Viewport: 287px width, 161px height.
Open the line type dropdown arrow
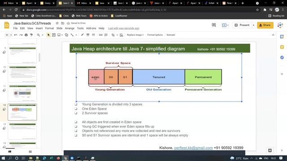click(x=76, y=35)
